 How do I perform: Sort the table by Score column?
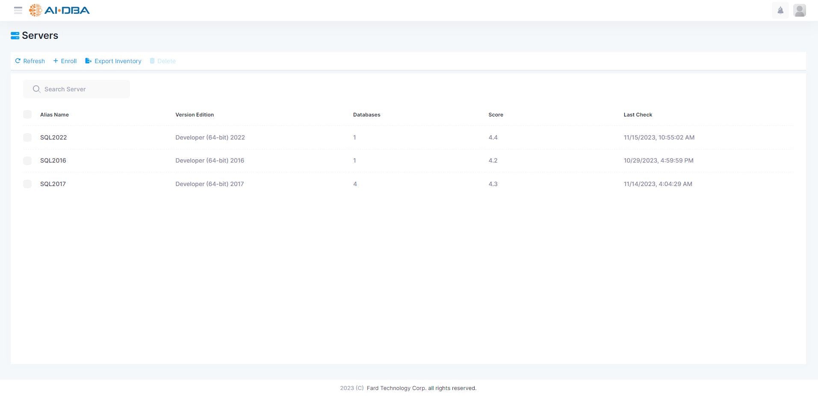click(496, 114)
